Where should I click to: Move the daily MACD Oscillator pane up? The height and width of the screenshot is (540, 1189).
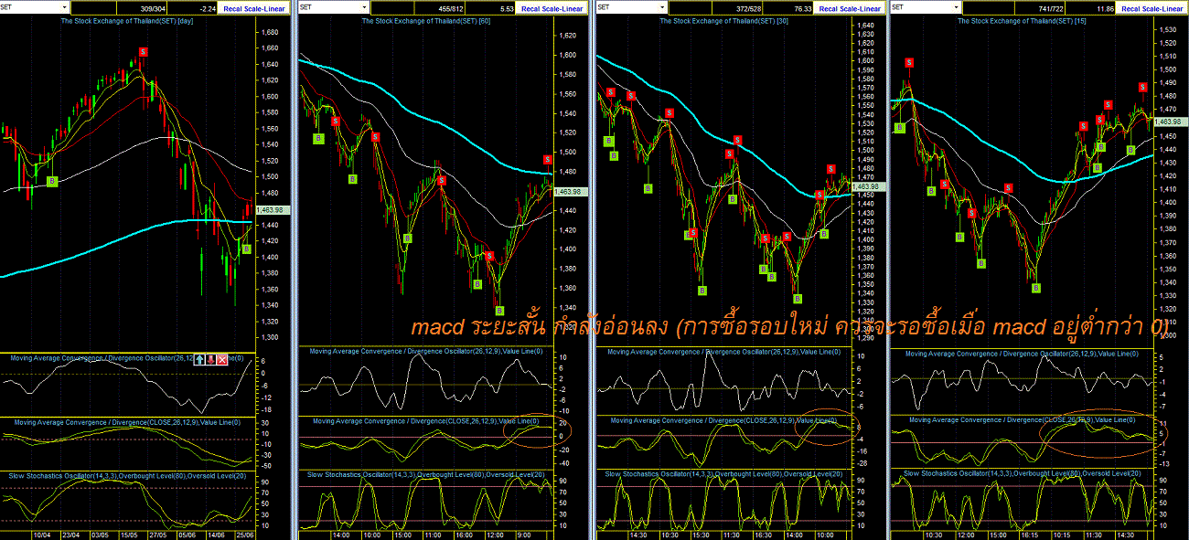[x=200, y=360]
